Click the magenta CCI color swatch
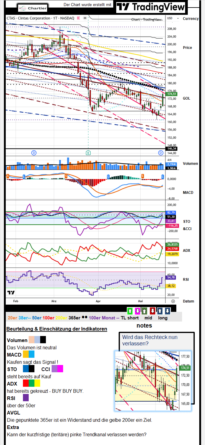Viewport: 205px width, 445px height. 60,369
